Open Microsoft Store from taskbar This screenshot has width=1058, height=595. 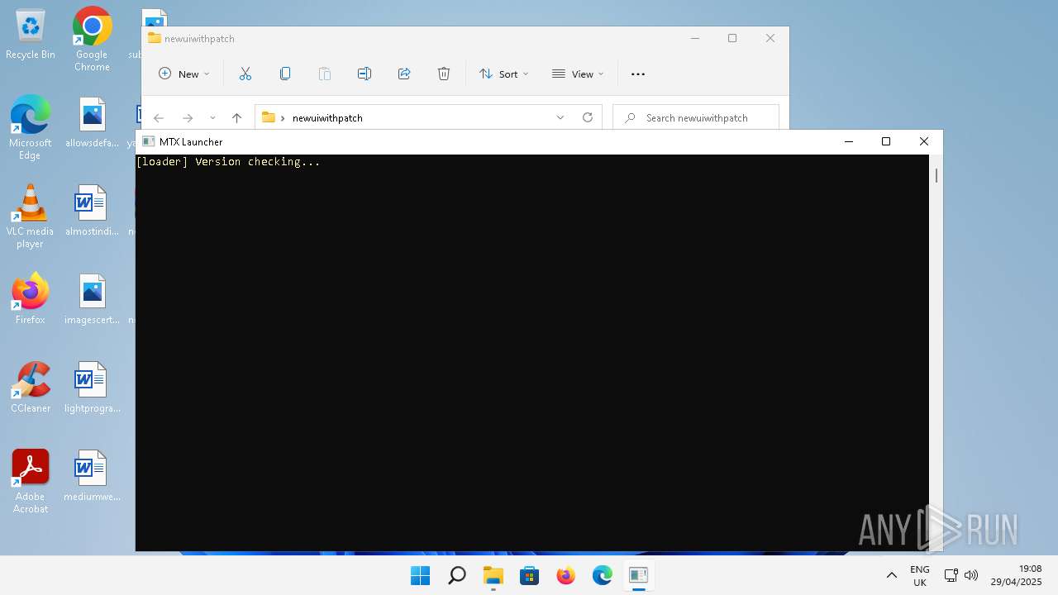(x=529, y=575)
